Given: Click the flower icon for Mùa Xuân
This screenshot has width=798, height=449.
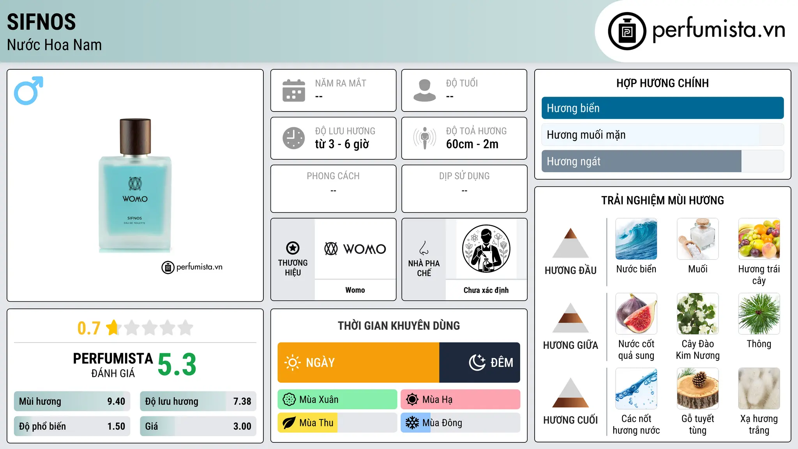Looking at the screenshot, I should point(289,400).
